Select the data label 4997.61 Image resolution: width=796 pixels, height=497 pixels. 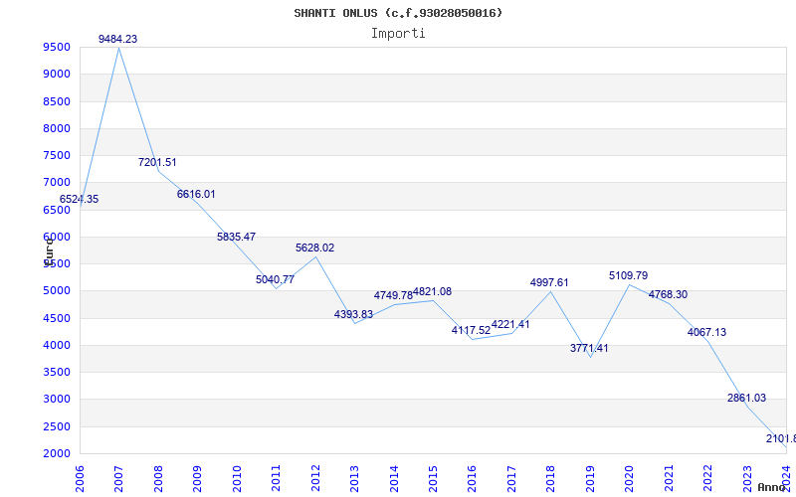549,282
